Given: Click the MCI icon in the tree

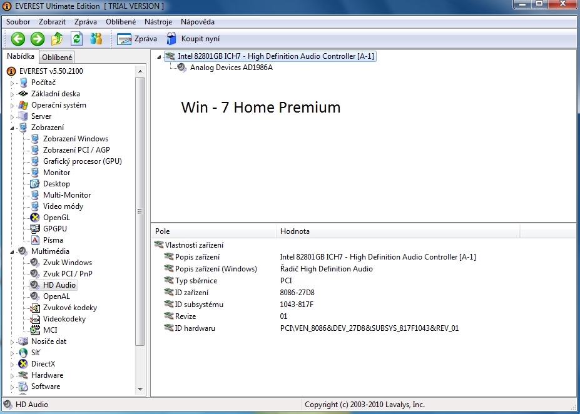Looking at the screenshot, I should 35,330.
